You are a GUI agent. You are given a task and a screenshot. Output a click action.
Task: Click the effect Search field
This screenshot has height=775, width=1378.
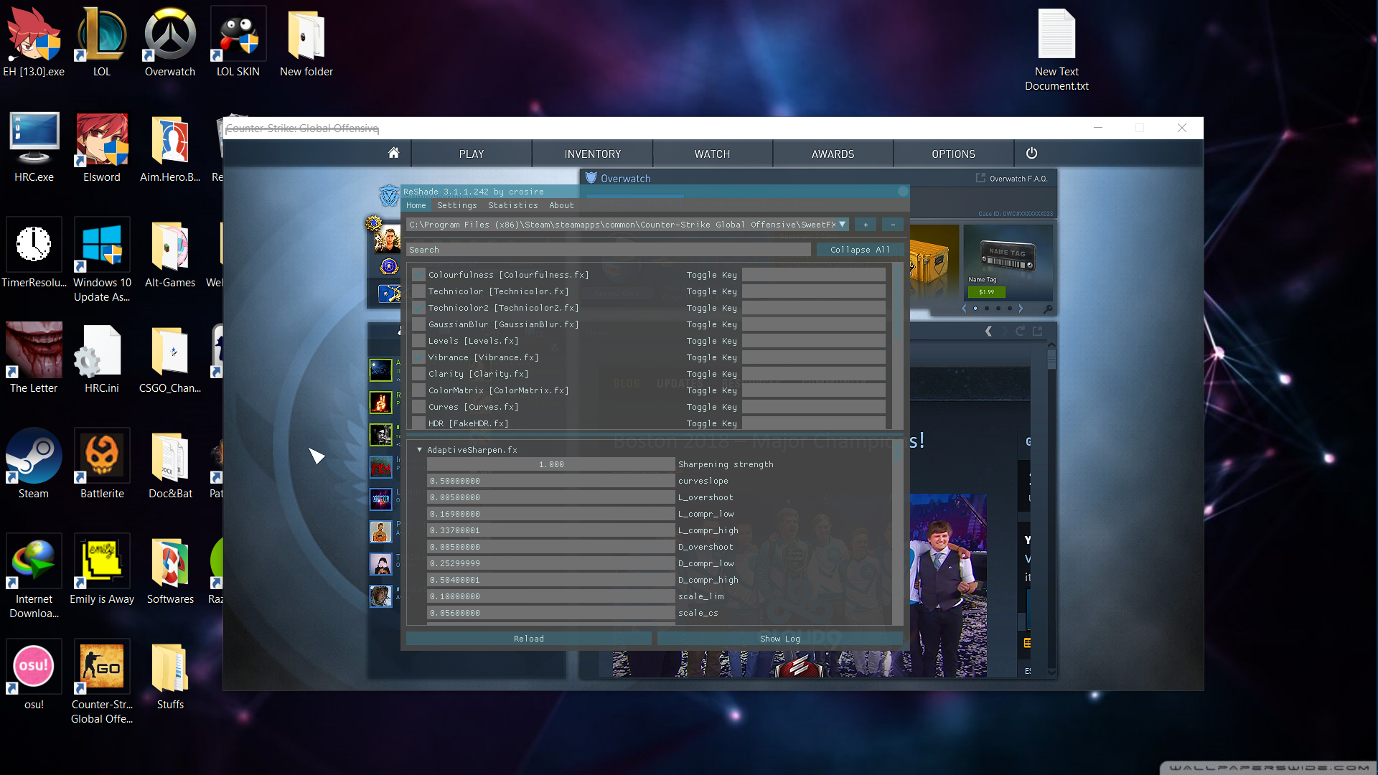608,250
